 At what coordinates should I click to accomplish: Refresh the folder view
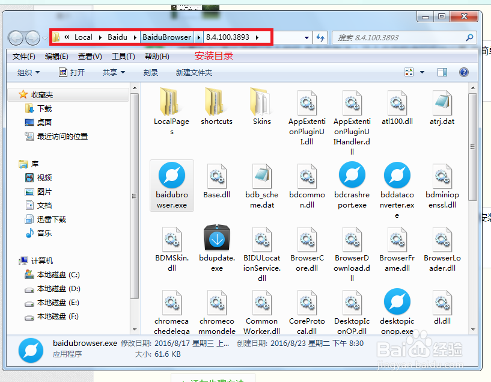click(320, 38)
